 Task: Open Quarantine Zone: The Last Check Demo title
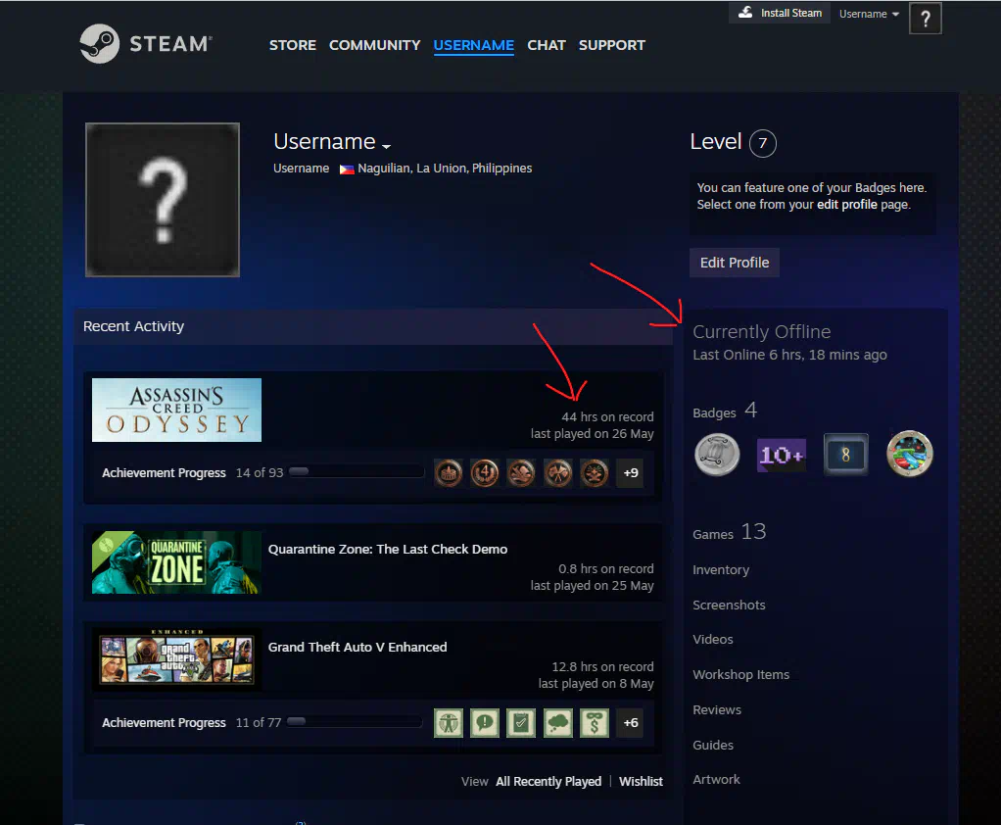388,549
